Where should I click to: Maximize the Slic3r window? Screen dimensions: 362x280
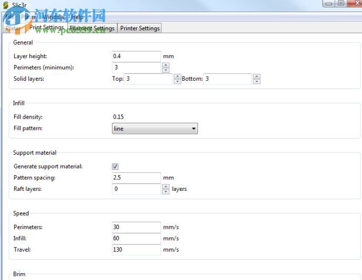coord(341,3)
